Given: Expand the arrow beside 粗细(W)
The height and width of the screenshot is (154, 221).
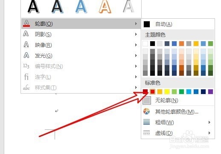Looking at the screenshot, I should (209, 122).
